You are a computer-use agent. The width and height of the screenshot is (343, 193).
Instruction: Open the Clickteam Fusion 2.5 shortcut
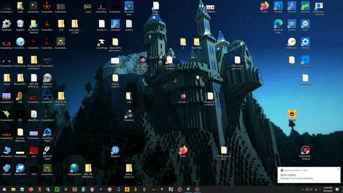pyautogui.click(x=47, y=80)
